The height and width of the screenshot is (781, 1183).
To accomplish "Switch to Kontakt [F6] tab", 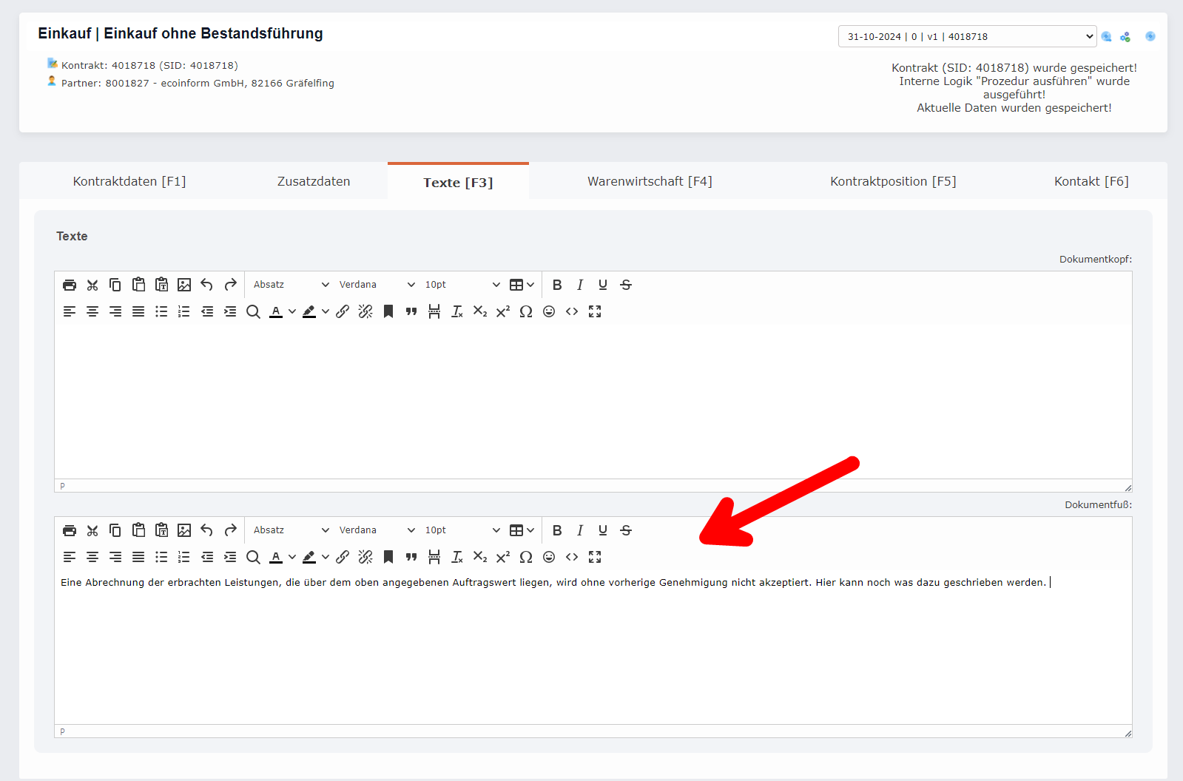I will pos(1091,181).
